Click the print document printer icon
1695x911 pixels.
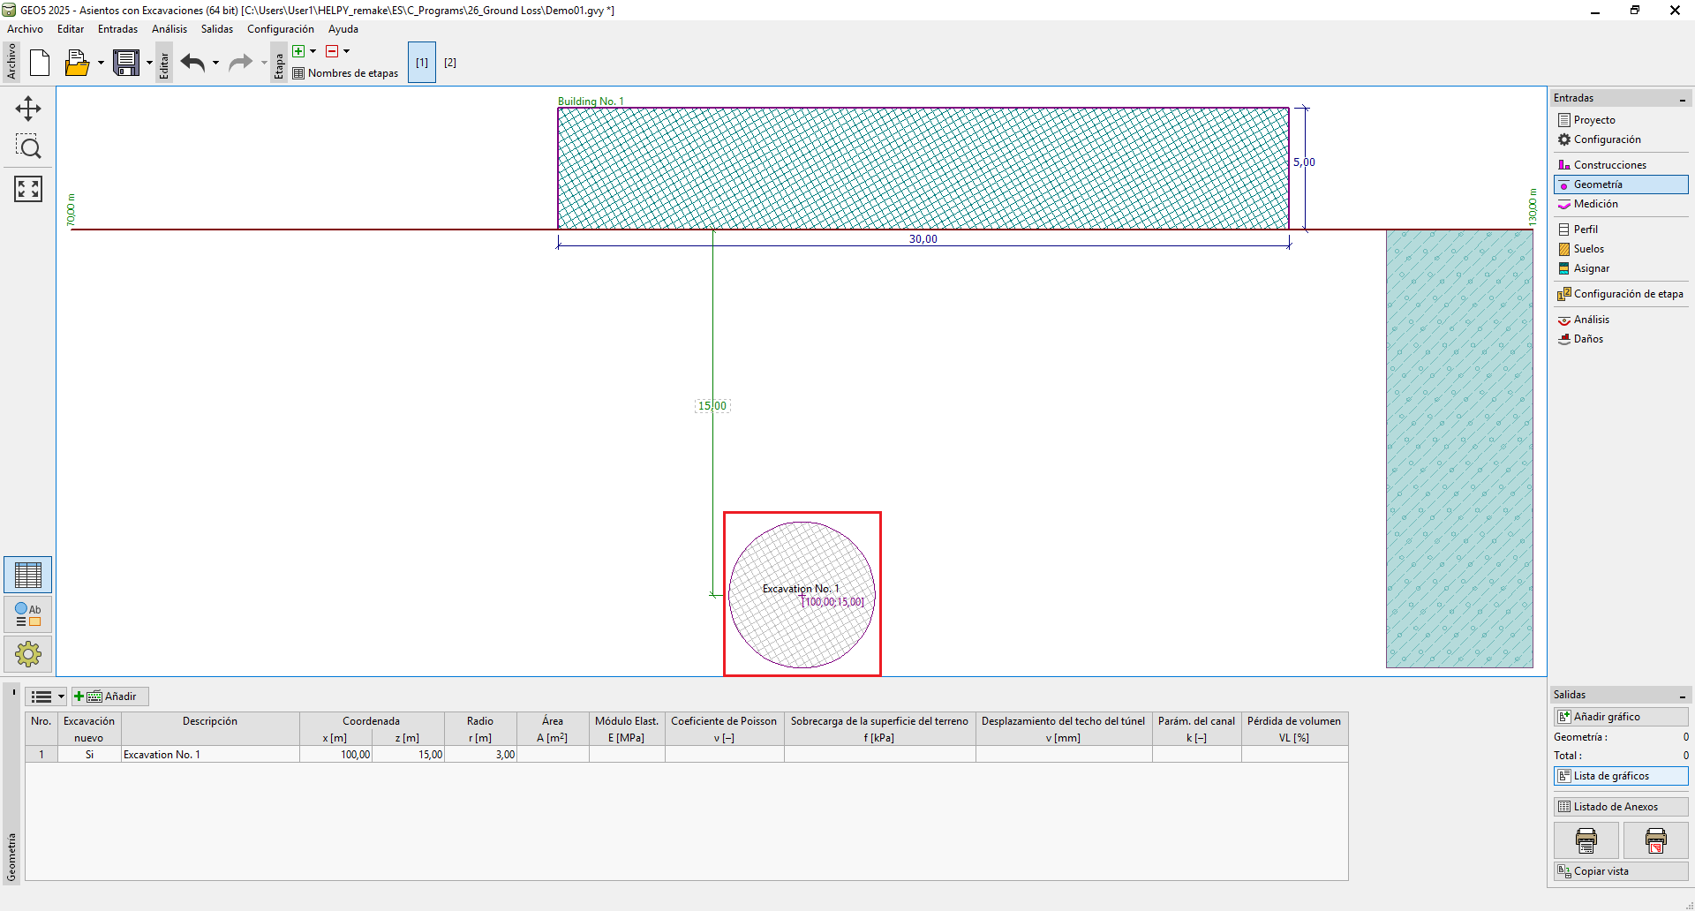click(x=1586, y=840)
